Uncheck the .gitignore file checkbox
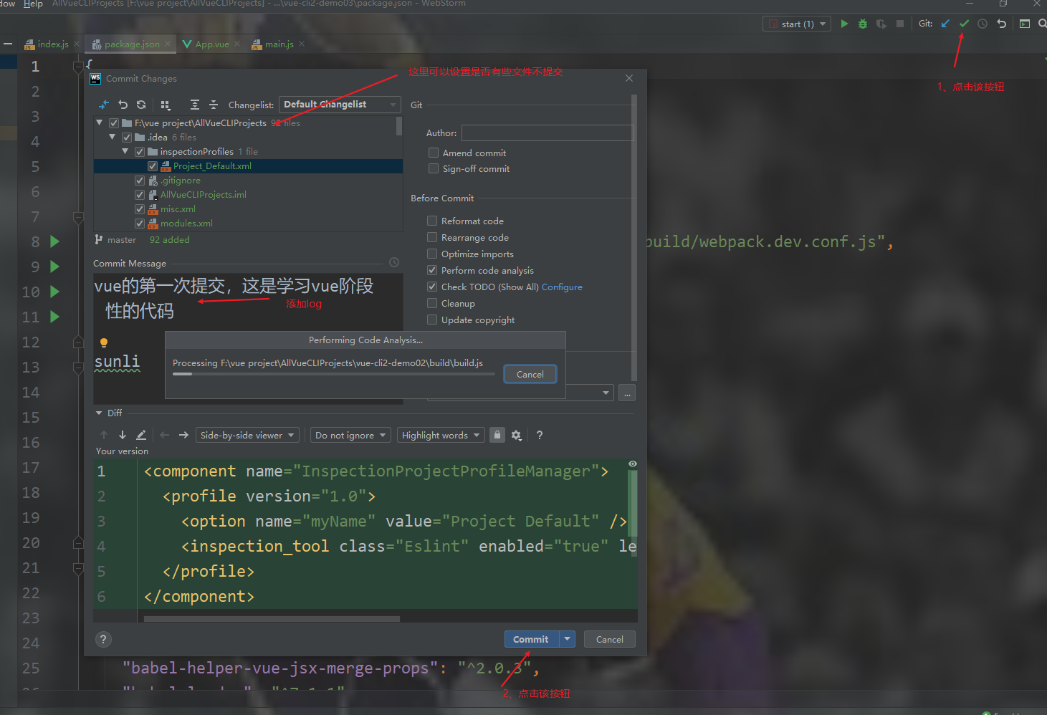 tap(140, 181)
